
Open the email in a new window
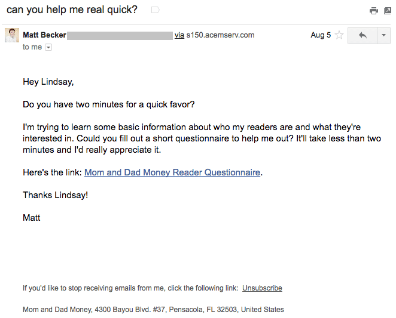click(x=386, y=11)
